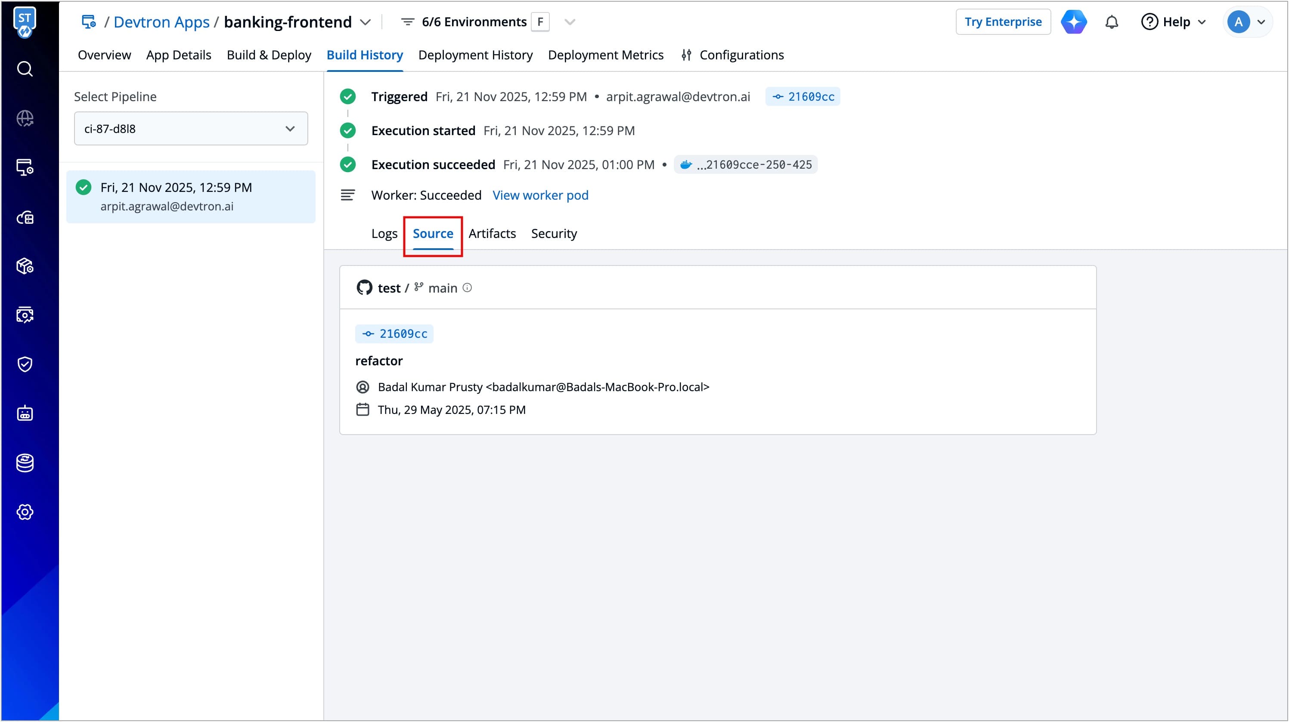Open the AI assistant sparkle icon
This screenshot has width=1289, height=722.
pyautogui.click(x=1073, y=22)
